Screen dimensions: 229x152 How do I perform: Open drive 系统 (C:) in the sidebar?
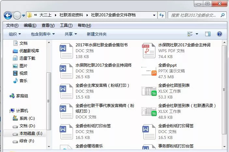pyautogui.click(x=24, y=118)
